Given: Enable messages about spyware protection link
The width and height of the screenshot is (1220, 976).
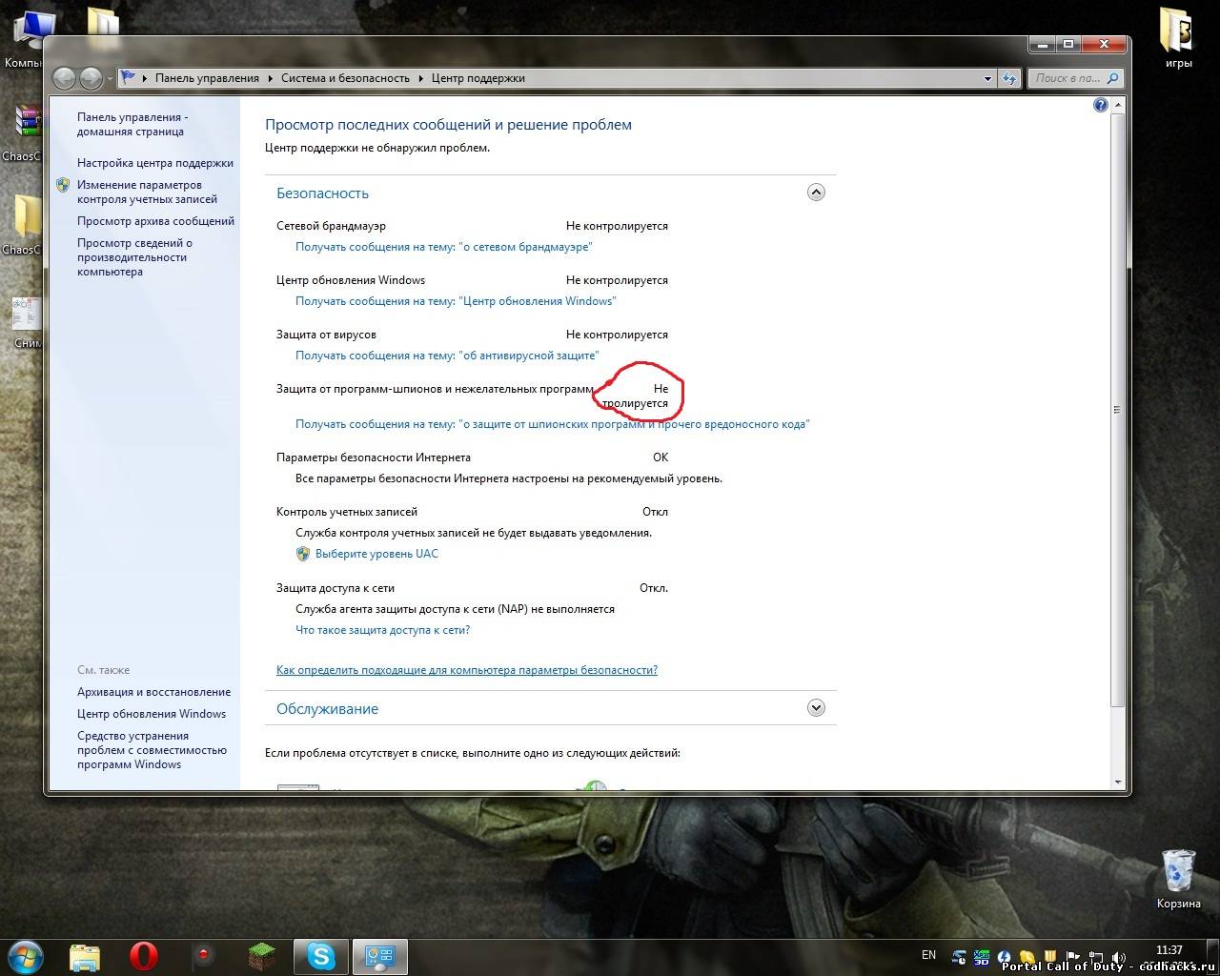Looking at the screenshot, I should 552,424.
